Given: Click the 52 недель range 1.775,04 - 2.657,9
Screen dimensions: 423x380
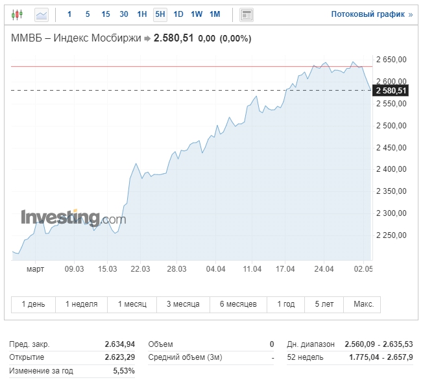Looking at the screenshot, I should tap(381, 357).
